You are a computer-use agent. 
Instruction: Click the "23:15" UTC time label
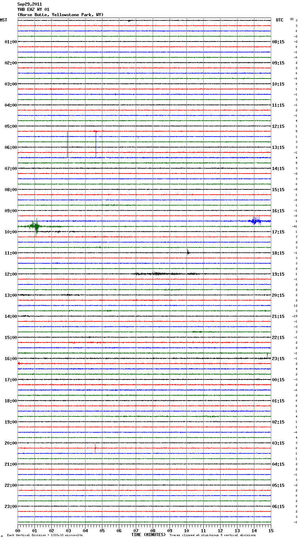pyautogui.click(x=278, y=359)
